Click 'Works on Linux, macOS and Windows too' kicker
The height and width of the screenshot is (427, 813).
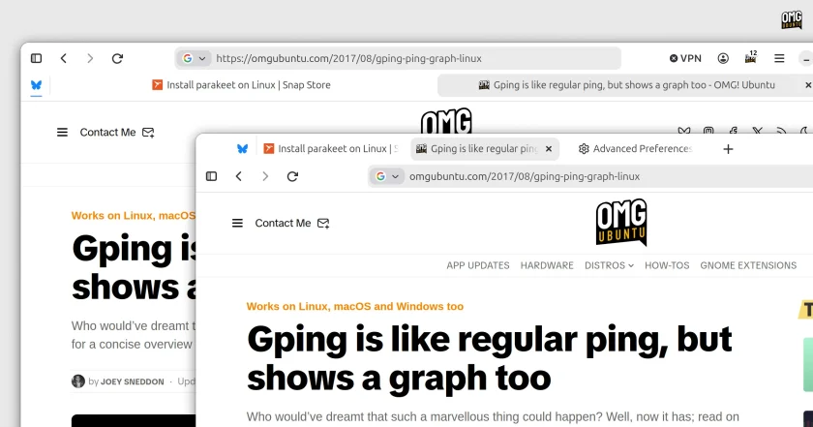click(355, 306)
